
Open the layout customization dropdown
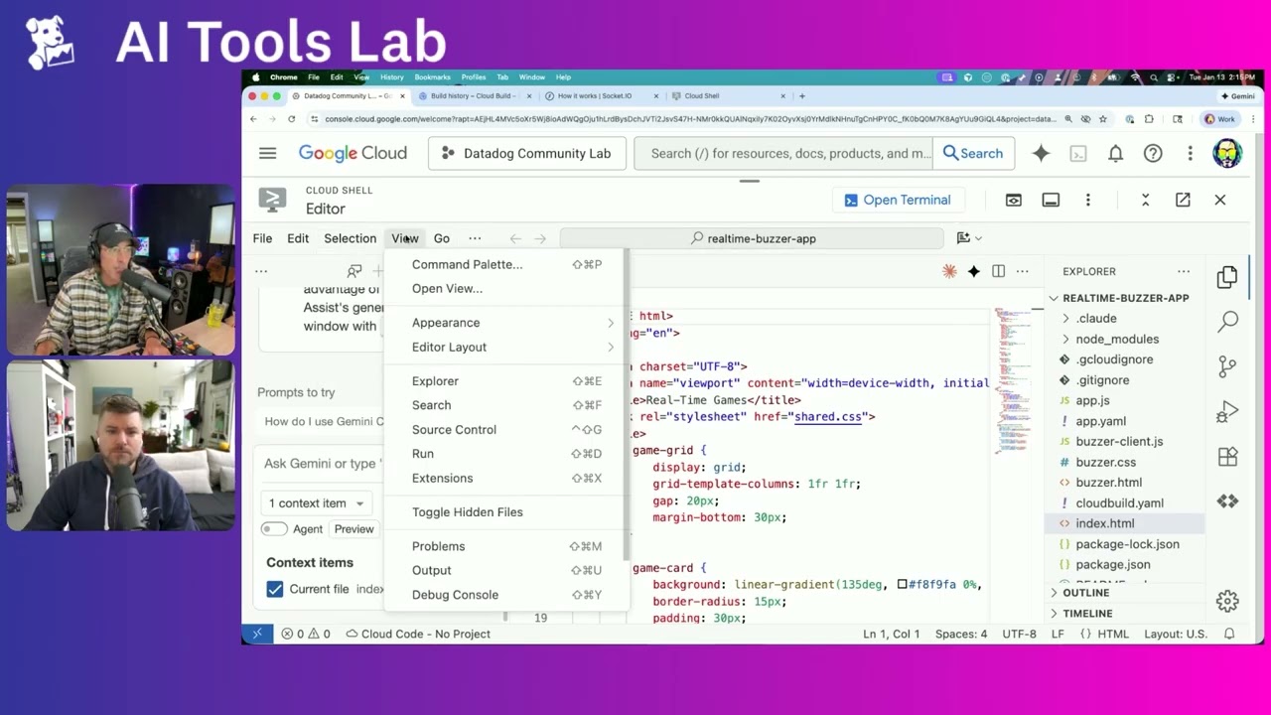tap(969, 238)
